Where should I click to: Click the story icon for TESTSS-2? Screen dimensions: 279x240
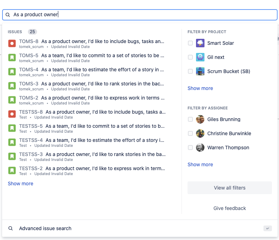12,170
